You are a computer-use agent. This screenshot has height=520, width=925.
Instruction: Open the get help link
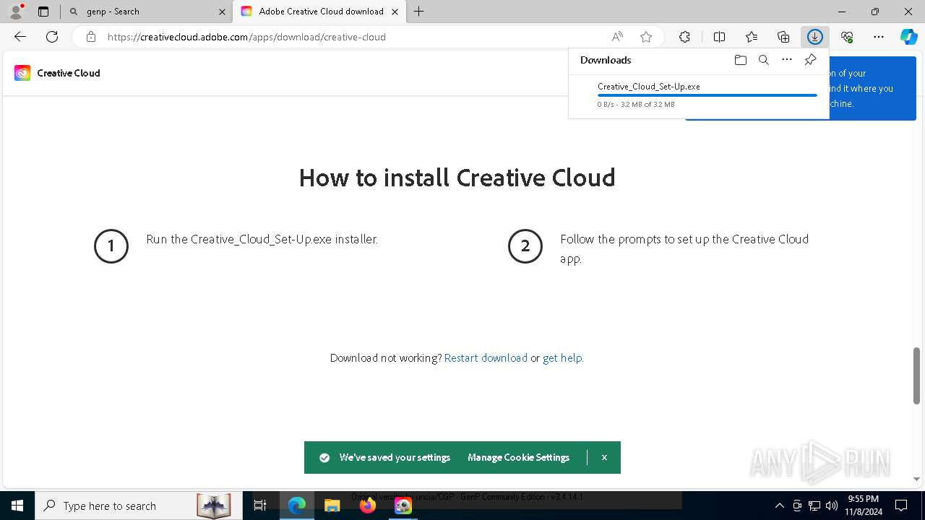562,358
